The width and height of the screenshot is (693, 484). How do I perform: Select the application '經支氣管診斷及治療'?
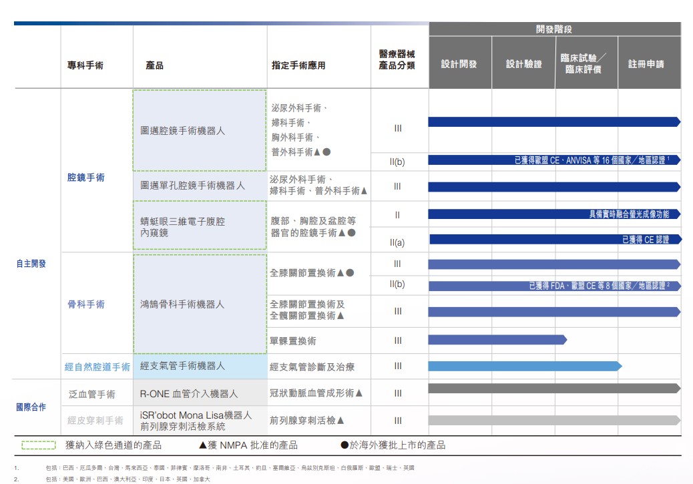pyautogui.click(x=312, y=367)
